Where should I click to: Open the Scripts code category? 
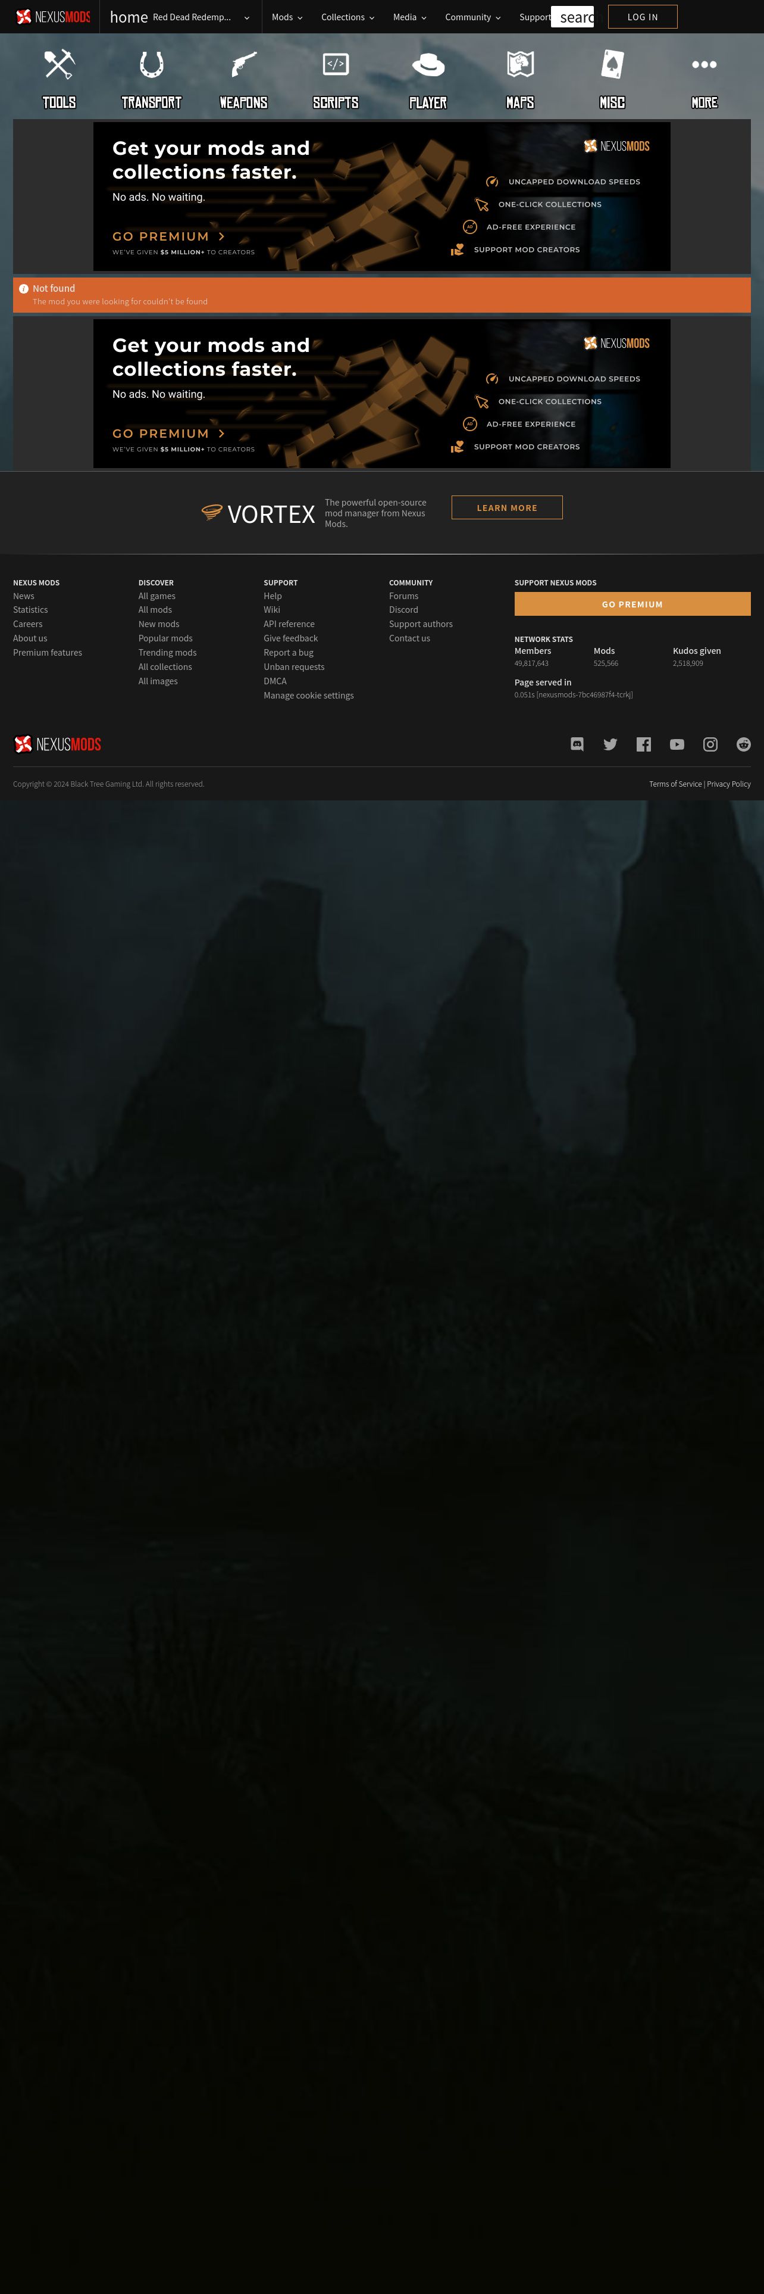(x=336, y=79)
